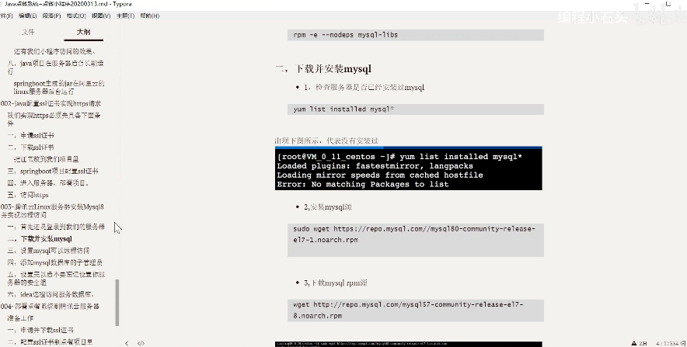This screenshot has height=347, width=687.
Task: Jump to outline item springboot生成的jar在阿里云的linux服务器后台运行
Action: coord(59,88)
